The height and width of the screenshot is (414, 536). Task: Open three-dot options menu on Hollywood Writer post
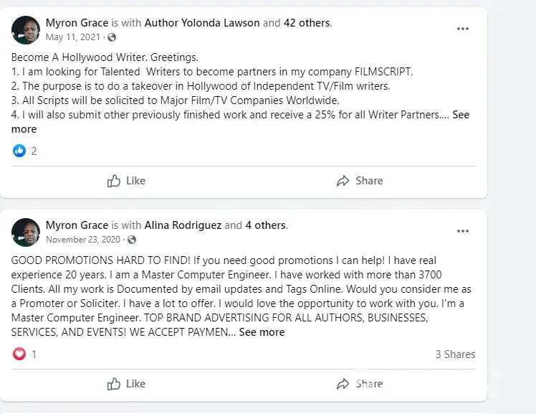click(x=463, y=29)
